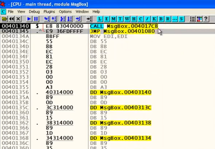Show Patches window with slash button
215x149 pixels.
point(147,19)
